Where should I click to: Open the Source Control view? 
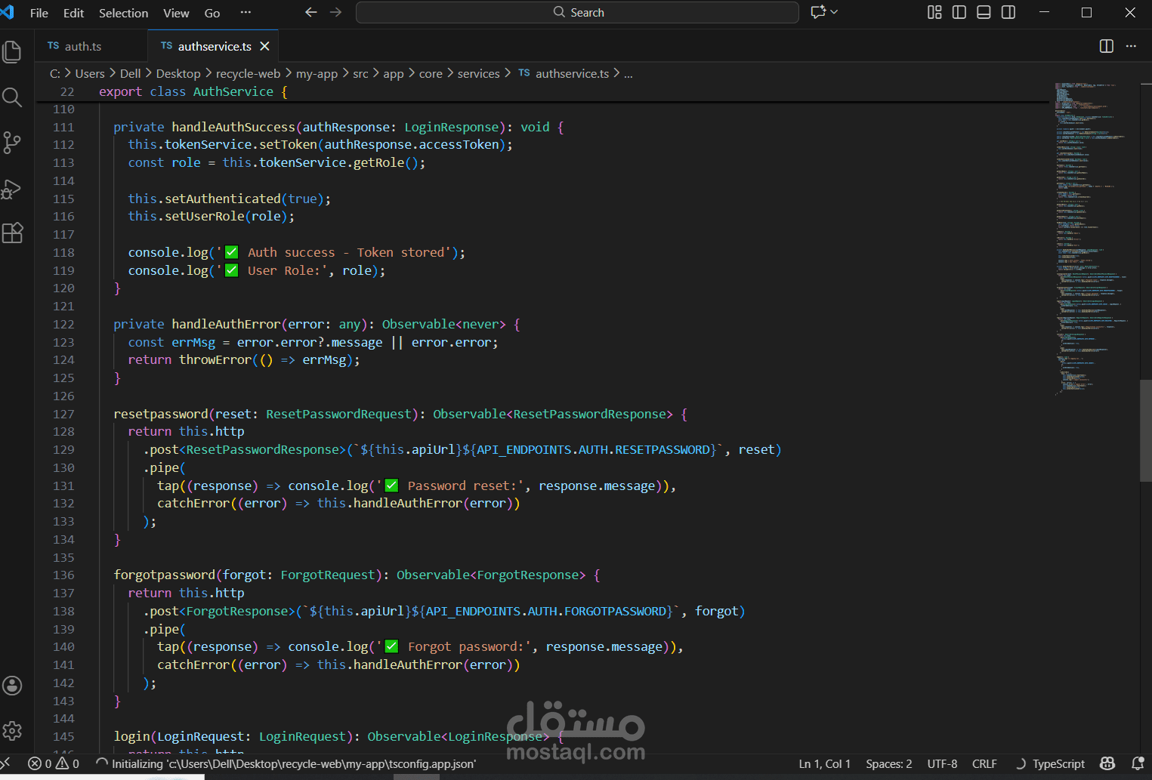coord(12,142)
